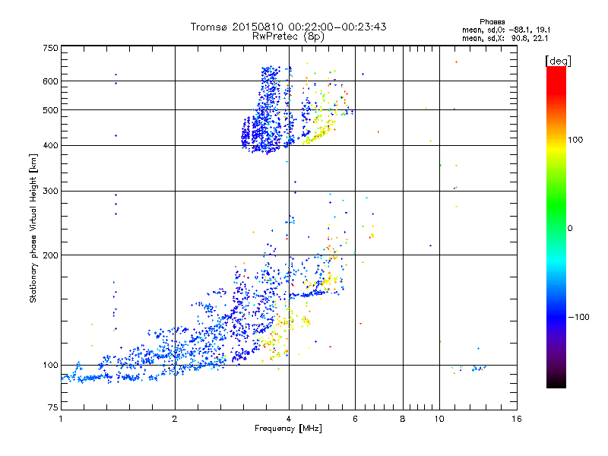
Task: Click the 'Phases' header label
Action: pos(492,22)
